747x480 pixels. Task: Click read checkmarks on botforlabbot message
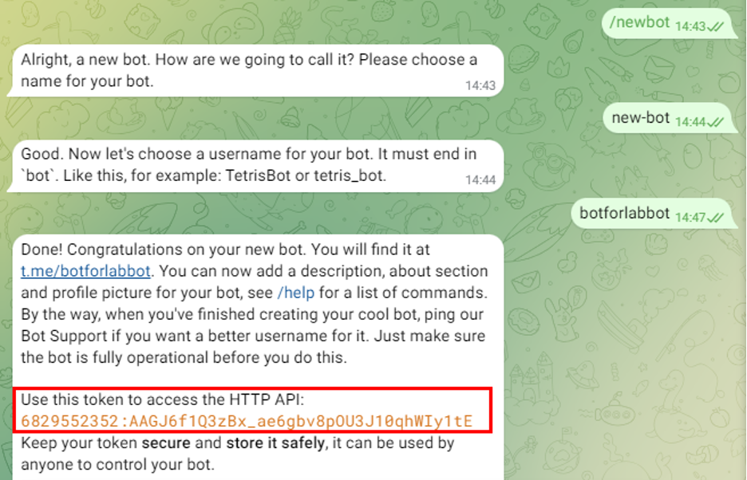point(716,218)
